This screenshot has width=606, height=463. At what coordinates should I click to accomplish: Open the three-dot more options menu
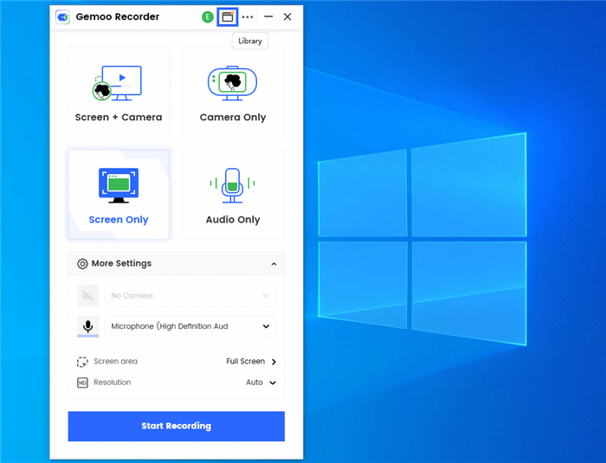[248, 16]
